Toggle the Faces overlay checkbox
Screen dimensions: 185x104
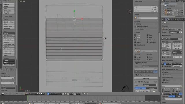[135, 35]
